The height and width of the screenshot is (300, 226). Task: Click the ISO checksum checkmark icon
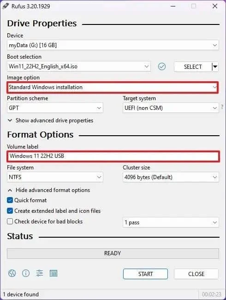[x=162, y=66]
